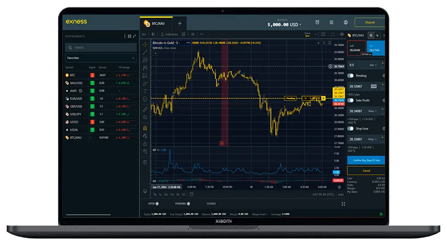Viewport: 447px width, 245px height.
Task: Open the 5m timeframe selector
Action: tap(144, 34)
